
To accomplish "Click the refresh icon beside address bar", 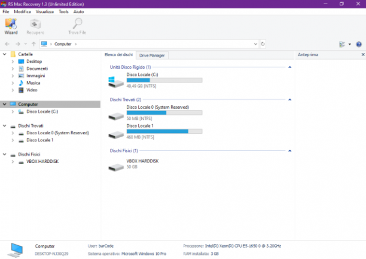I will tap(263, 44).
